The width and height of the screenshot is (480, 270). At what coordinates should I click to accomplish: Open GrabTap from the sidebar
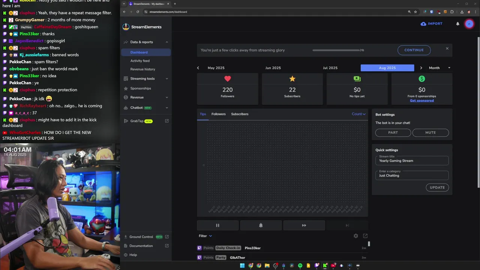click(x=145, y=121)
